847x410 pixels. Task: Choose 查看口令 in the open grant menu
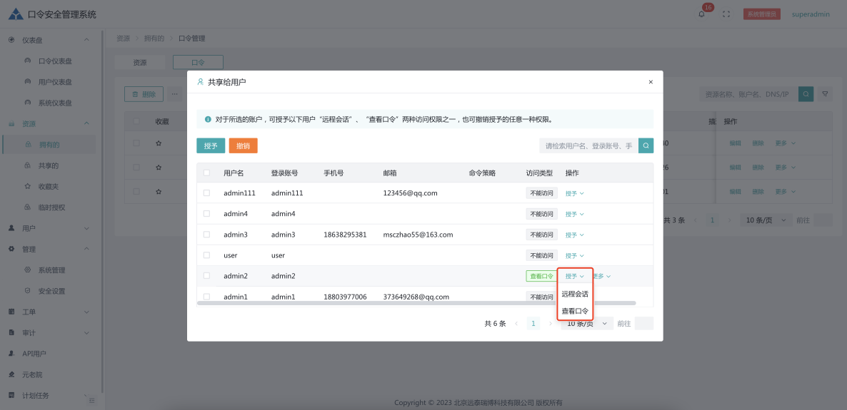pyautogui.click(x=575, y=311)
